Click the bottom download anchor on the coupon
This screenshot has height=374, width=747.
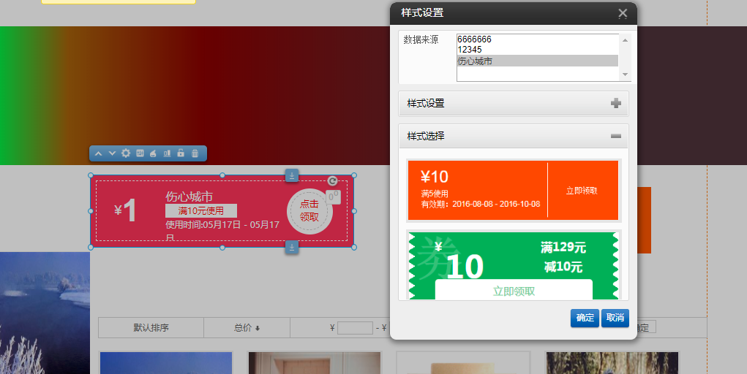click(x=291, y=248)
